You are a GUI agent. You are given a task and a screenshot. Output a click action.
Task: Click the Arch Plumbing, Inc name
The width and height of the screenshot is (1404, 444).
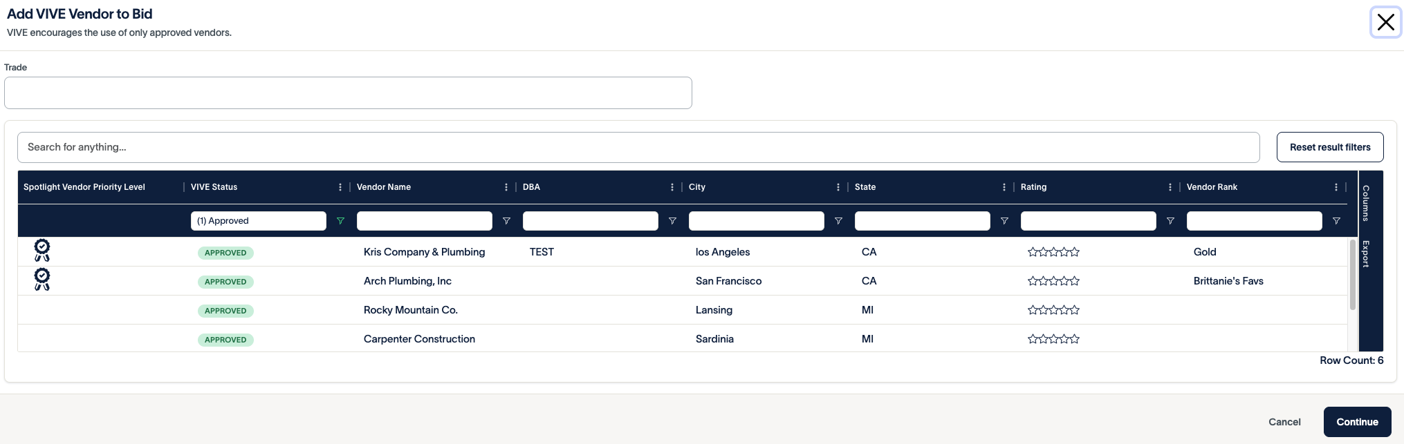(407, 281)
